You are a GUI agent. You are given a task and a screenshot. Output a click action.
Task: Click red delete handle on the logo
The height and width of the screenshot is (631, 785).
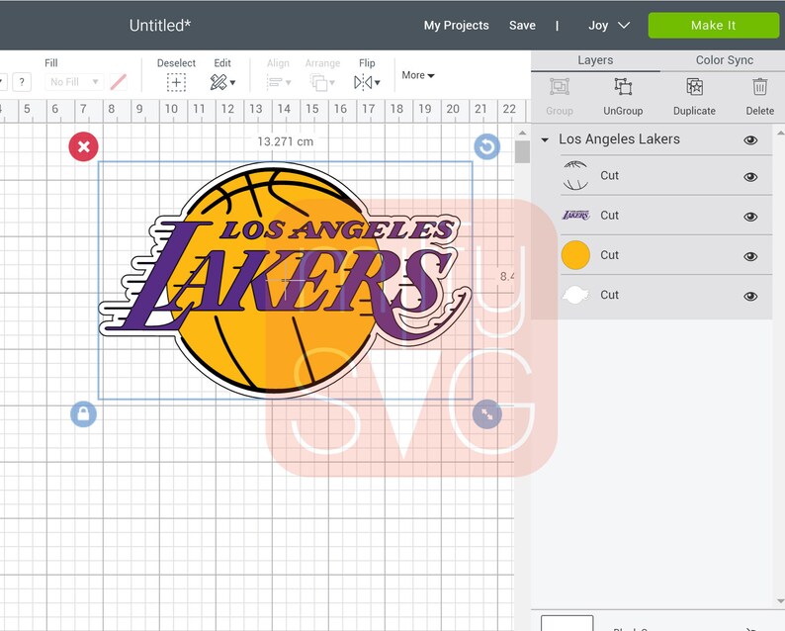tap(84, 146)
